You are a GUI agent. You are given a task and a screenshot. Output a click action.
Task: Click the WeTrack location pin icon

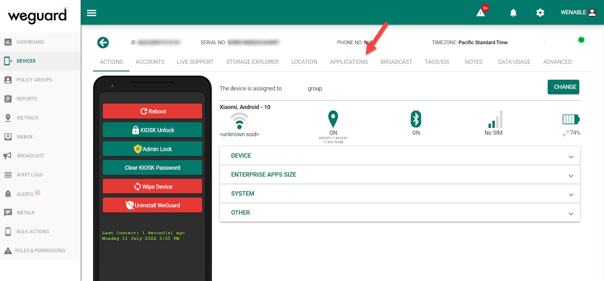click(8, 118)
